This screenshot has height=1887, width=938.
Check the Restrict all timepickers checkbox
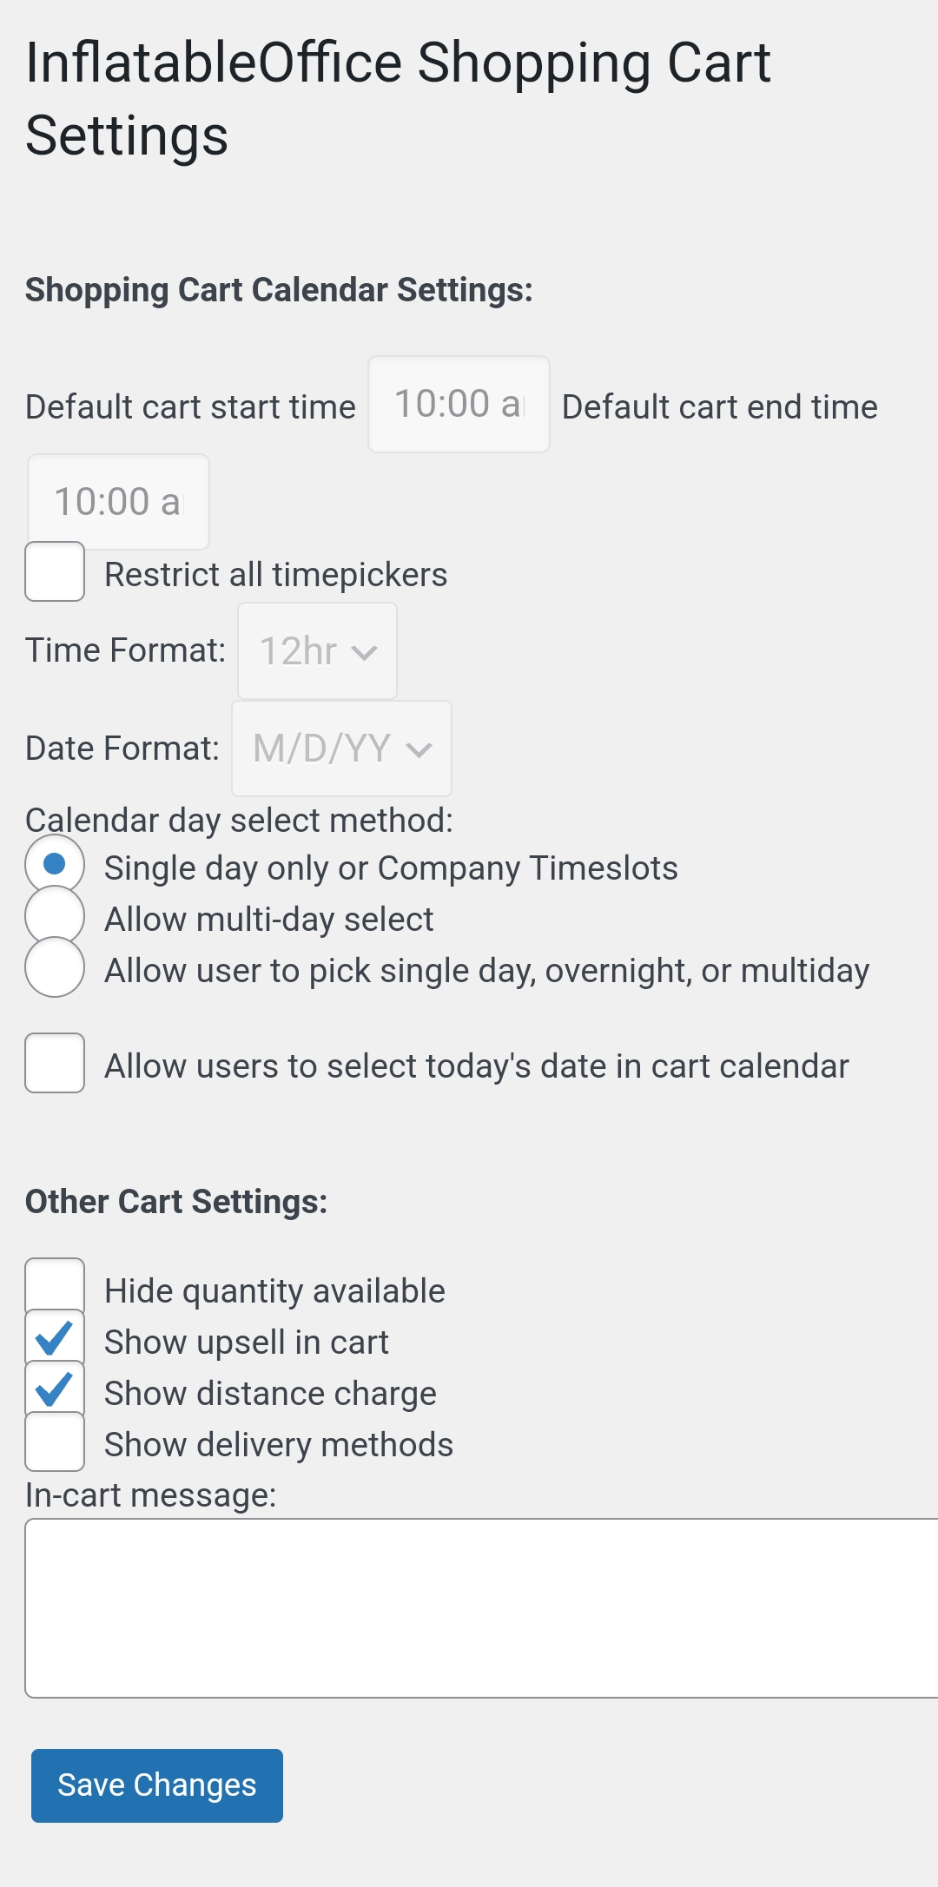pos(55,571)
